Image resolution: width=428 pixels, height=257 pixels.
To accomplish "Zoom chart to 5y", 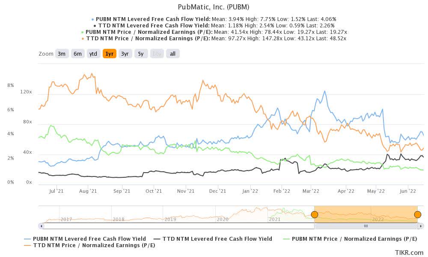I will tap(141, 54).
